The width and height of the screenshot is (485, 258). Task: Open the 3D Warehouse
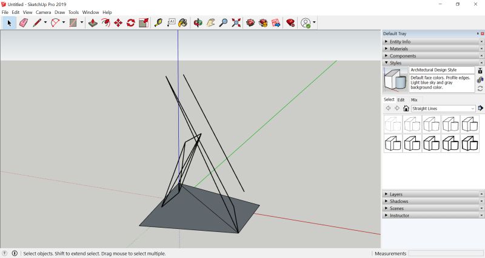coord(250,23)
